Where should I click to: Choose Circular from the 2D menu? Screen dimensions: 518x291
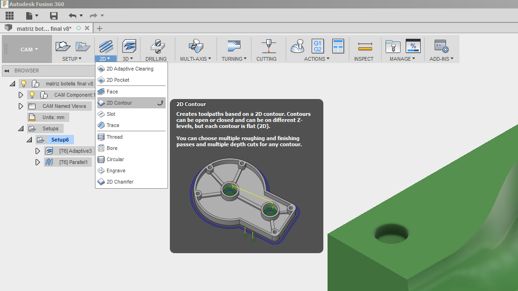click(x=131, y=159)
